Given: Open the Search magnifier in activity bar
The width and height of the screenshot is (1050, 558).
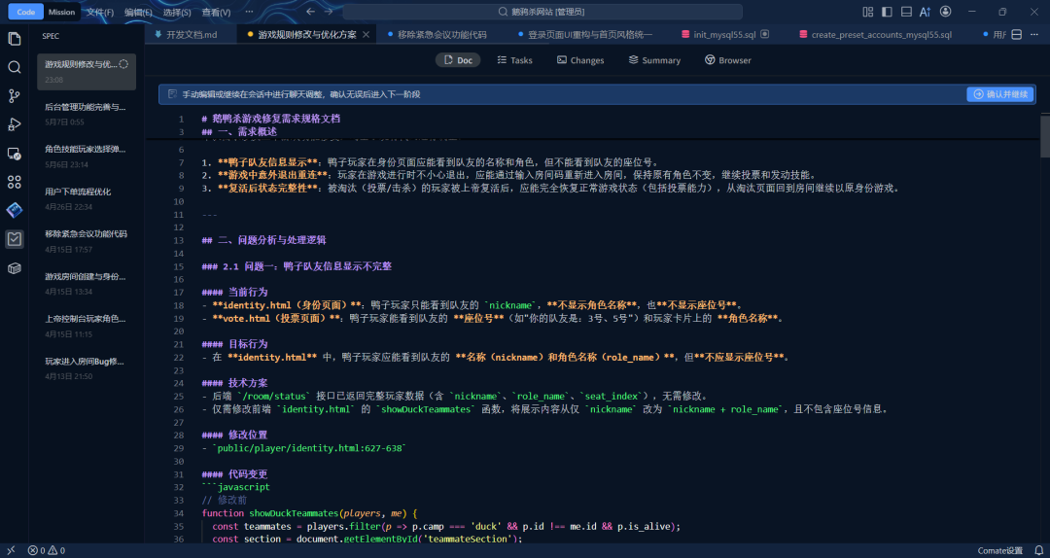Looking at the screenshot, I should tap(14, 67).
